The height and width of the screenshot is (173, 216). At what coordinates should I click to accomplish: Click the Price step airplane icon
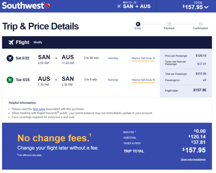coord(138,24)
